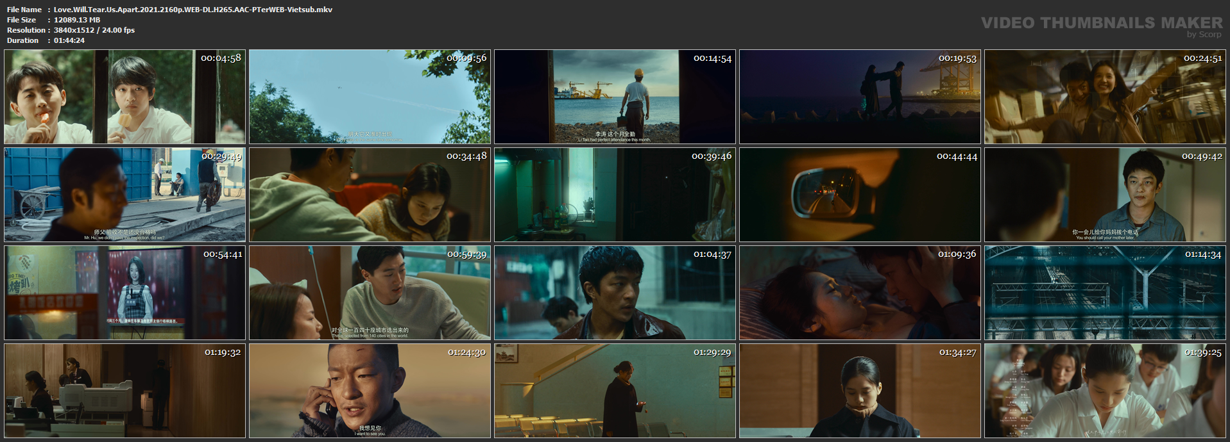Click the File Name label
The image size is (1230, 442).
tap(24, 10)
